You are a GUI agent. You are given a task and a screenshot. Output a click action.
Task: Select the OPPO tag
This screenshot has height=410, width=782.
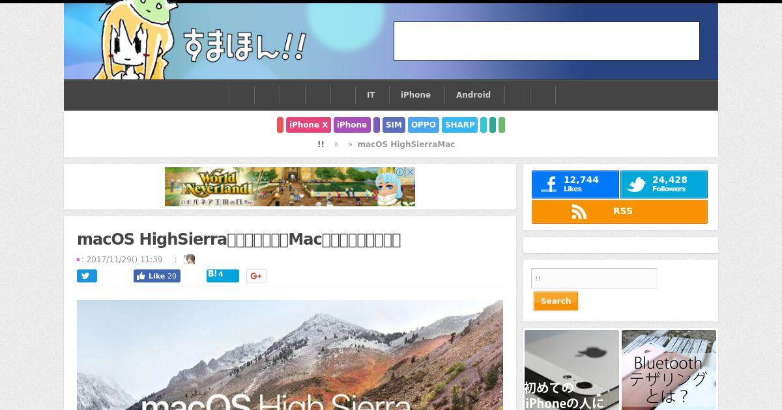(424, 125)
